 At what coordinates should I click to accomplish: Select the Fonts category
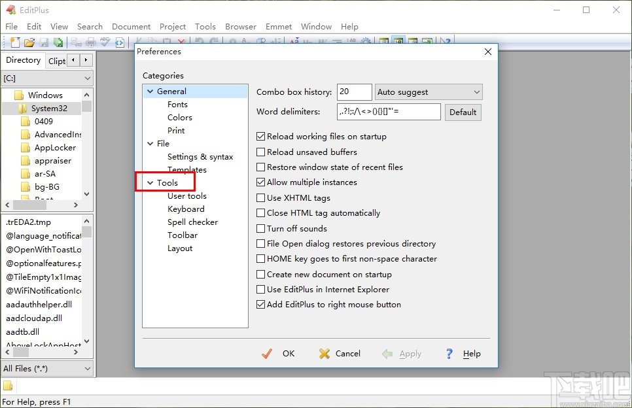(x=177, y=105)
